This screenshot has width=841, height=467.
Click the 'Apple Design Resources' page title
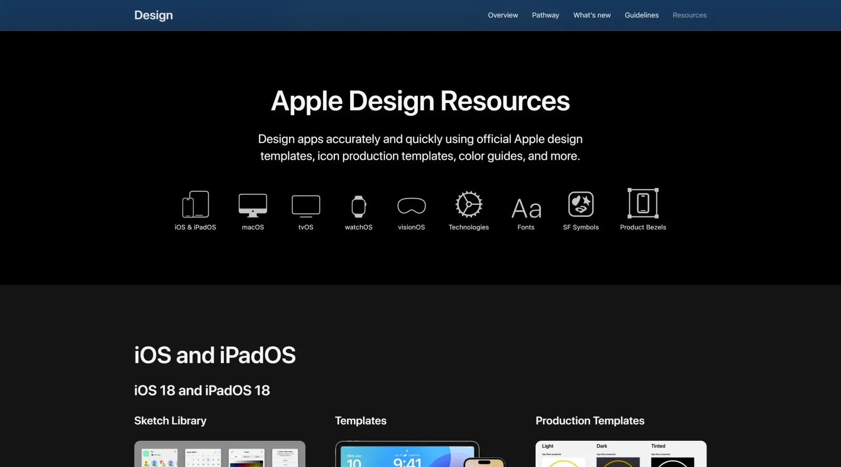coord(420,101)
